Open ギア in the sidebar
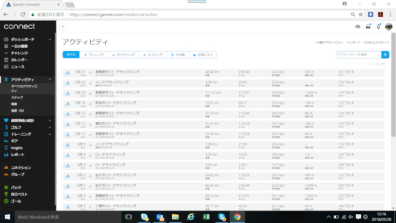The width and height of the screenshot is (396, 223). (14, 141)
